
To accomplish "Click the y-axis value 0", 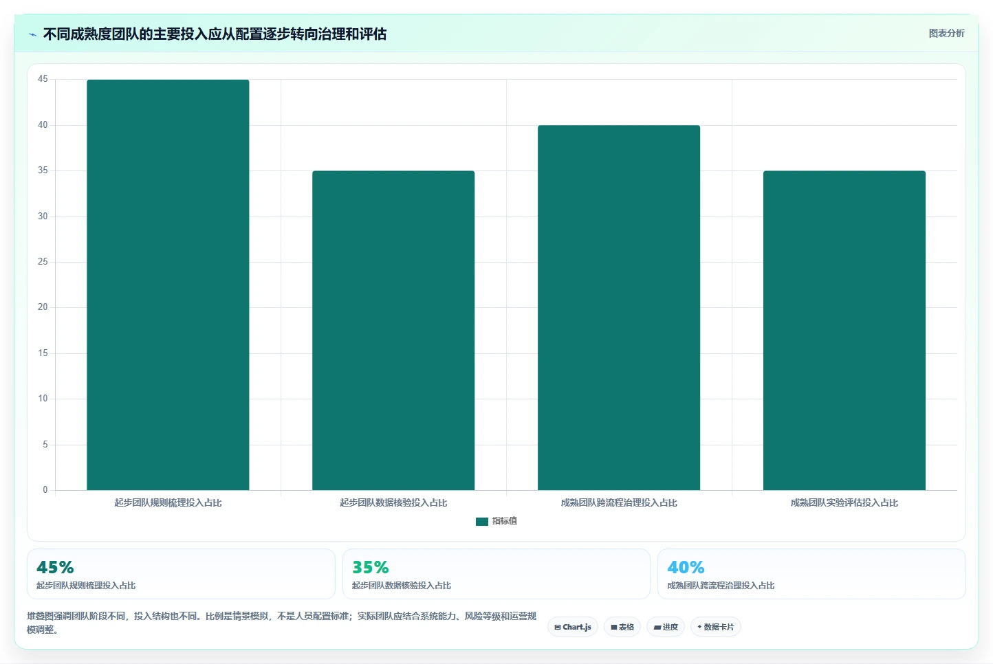I will click(45, 489).
